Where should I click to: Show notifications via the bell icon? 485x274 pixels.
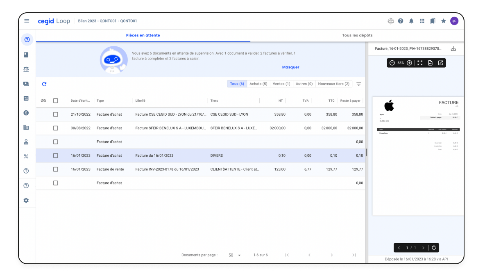point(411,21)
